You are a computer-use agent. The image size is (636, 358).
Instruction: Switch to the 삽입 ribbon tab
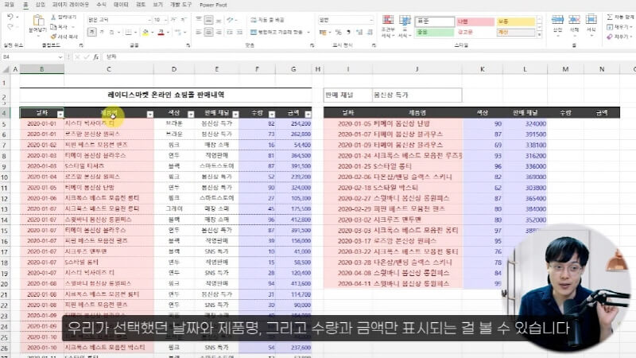pyautogui.click(x=41, y=5)
